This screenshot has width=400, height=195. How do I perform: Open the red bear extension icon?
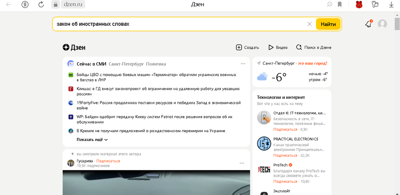tap(359, 4)
